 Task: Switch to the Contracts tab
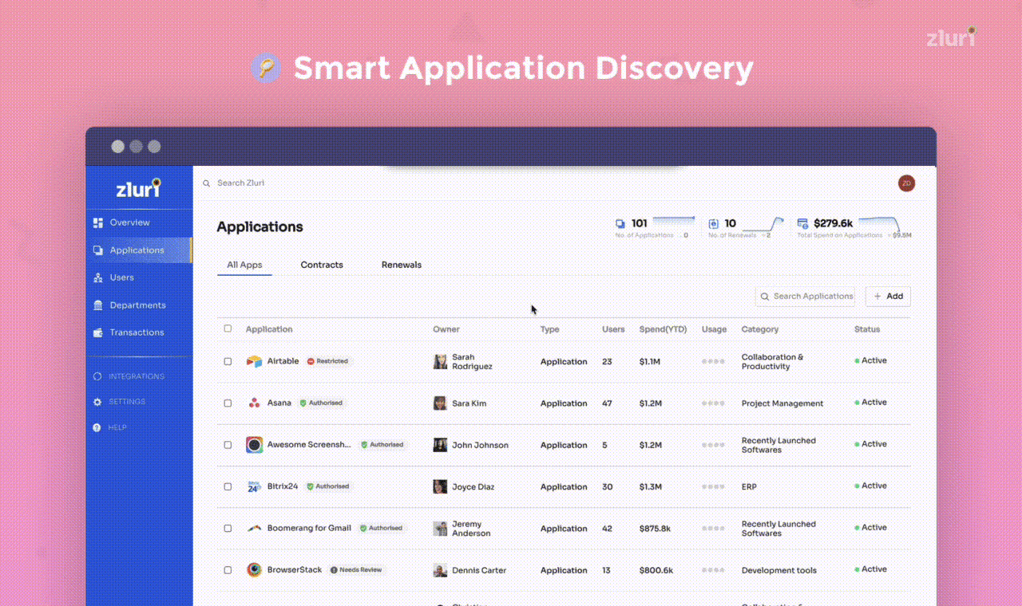point(322,264)
